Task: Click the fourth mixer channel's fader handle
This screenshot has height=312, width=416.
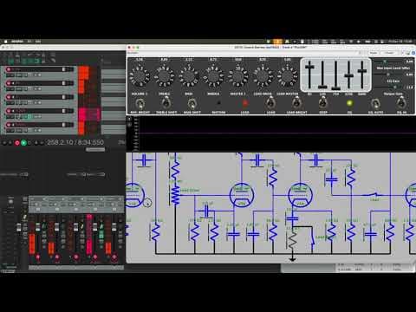Action: 95,227
